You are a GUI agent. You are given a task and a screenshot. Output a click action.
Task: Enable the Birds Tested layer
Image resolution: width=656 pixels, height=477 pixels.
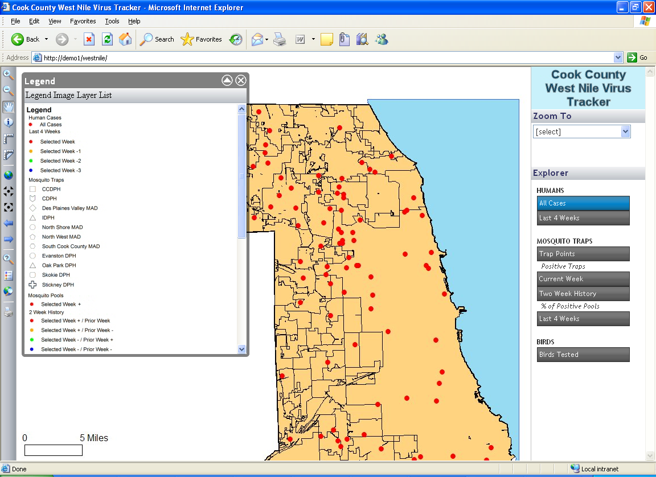584,355
